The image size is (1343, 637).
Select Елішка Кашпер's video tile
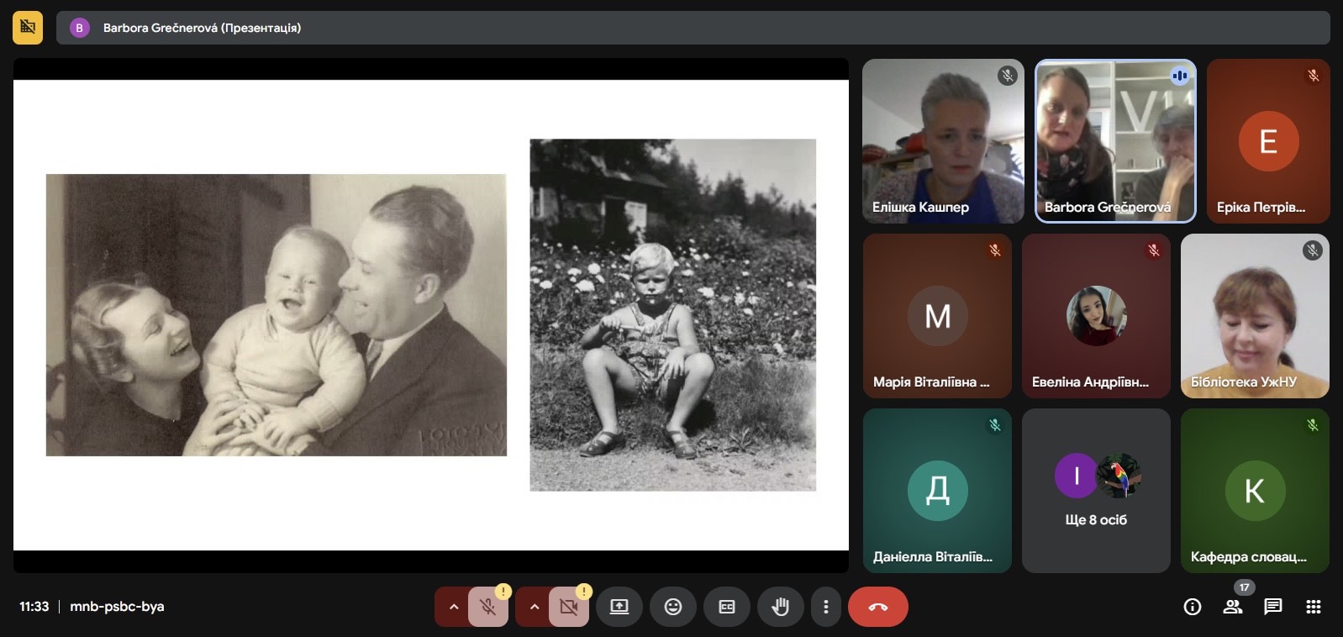click(943, 140)
